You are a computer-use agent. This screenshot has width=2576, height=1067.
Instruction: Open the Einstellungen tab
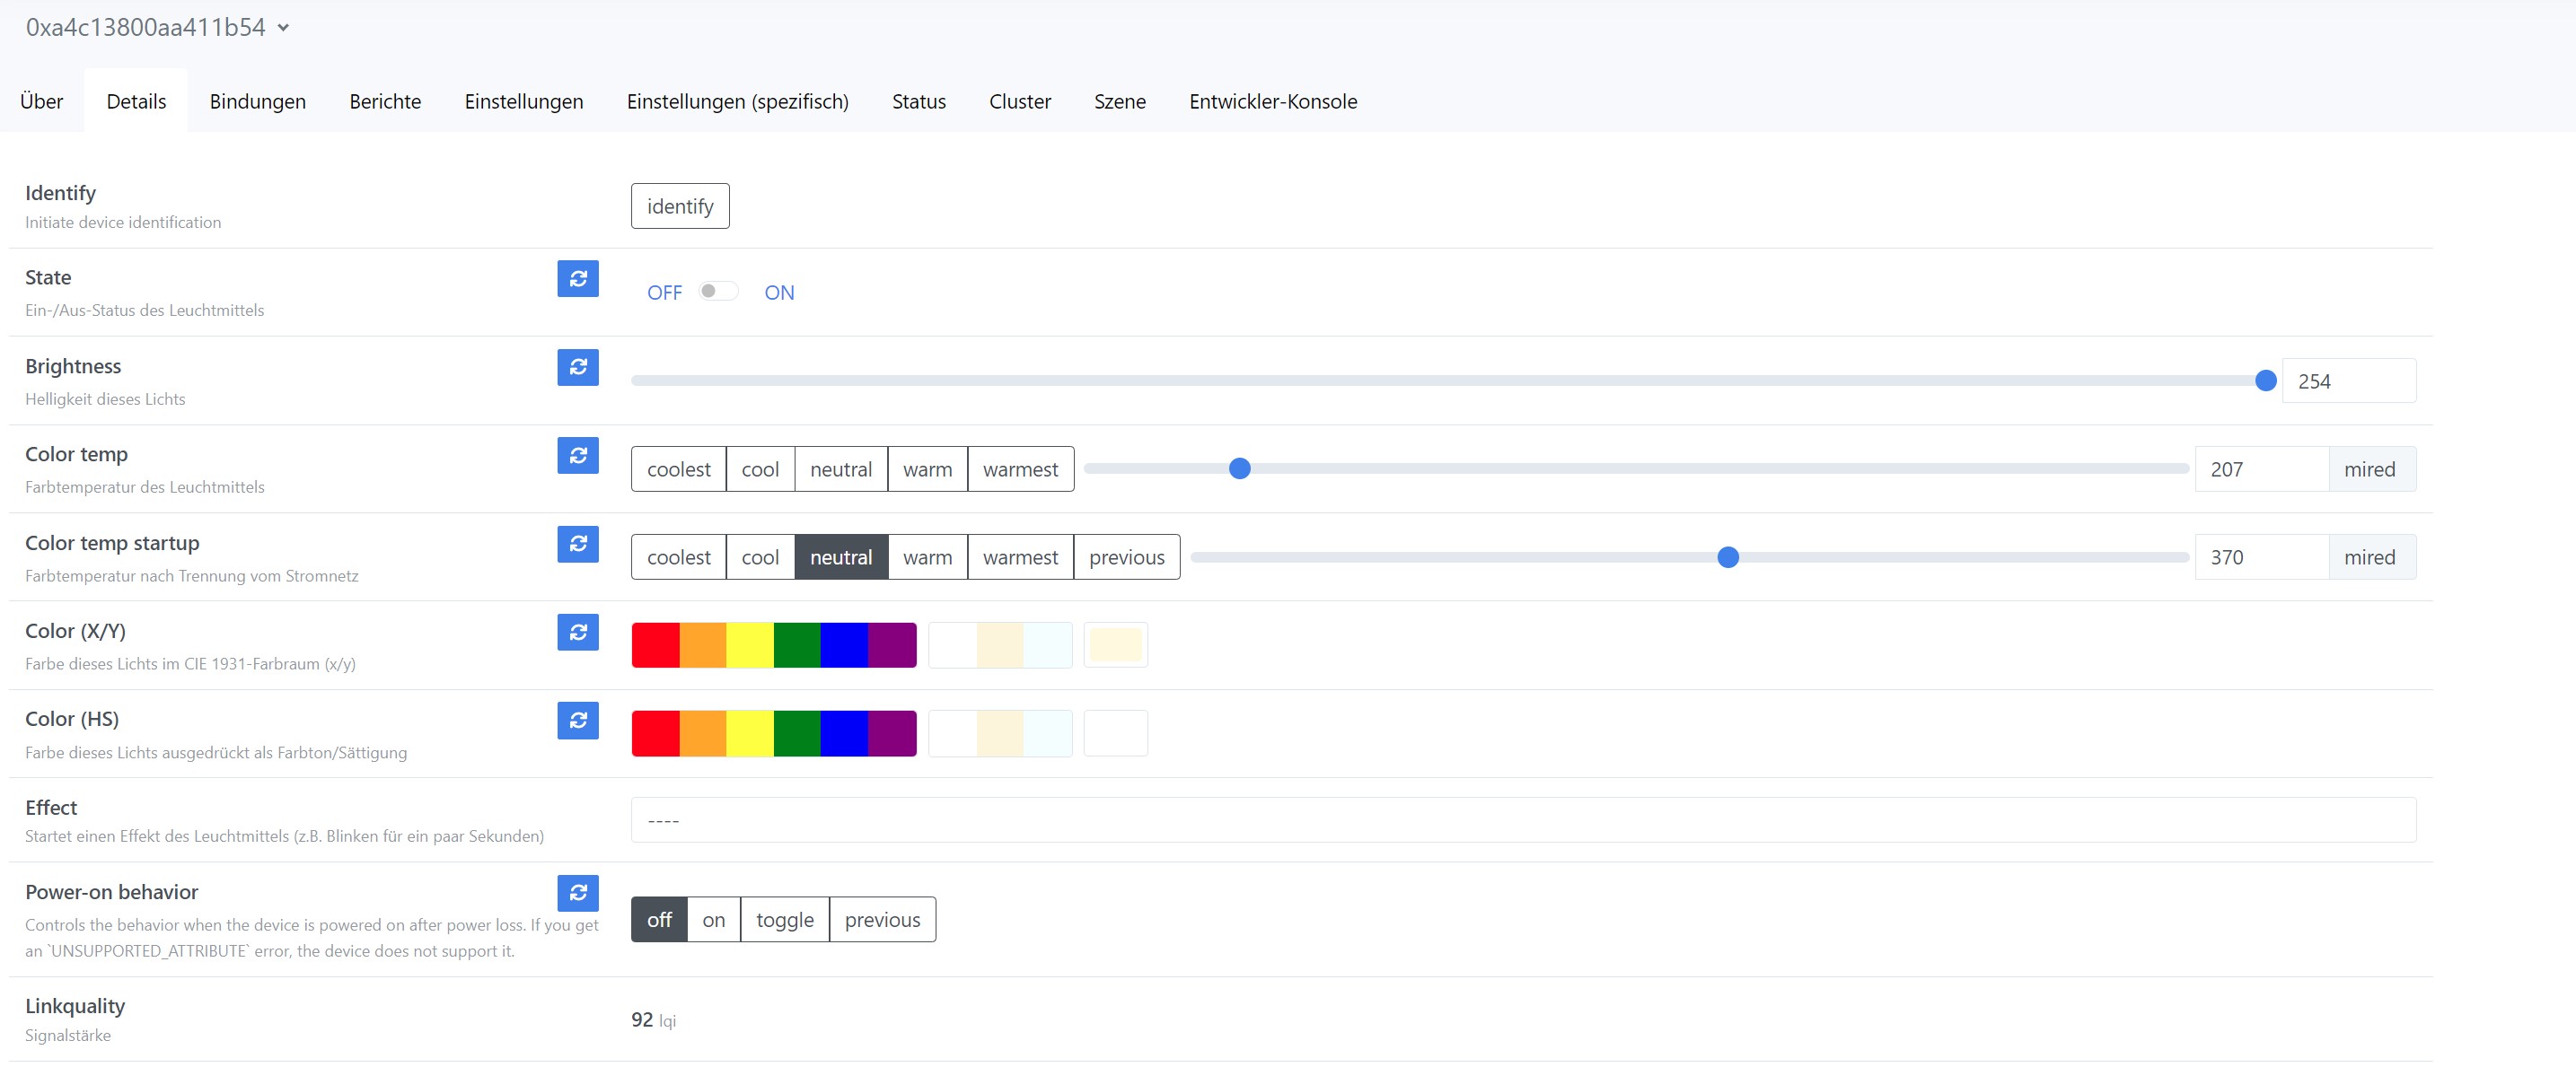click(x=524, y=101)
